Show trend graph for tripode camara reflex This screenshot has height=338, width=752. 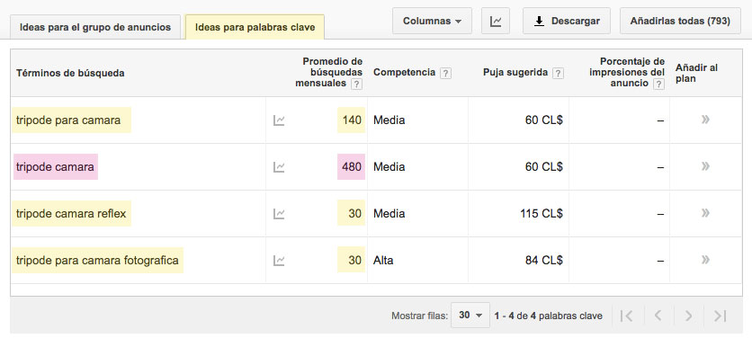(279, 214)
